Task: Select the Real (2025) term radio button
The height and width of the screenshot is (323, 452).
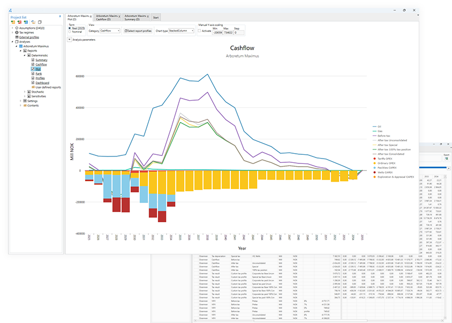Action: [x=70, y=28]
